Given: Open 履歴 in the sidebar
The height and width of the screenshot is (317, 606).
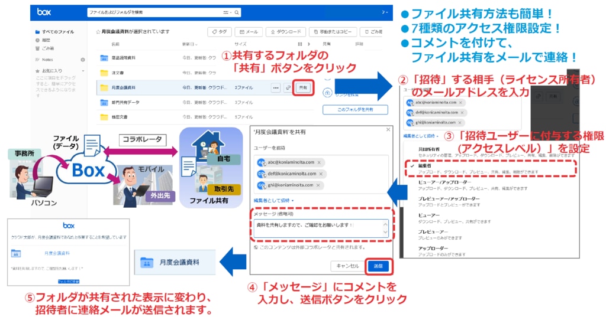Looking at the screenshot, I should tap(43, 40).
